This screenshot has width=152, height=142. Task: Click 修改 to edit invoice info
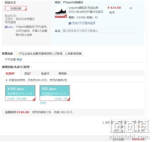point(19,59)
